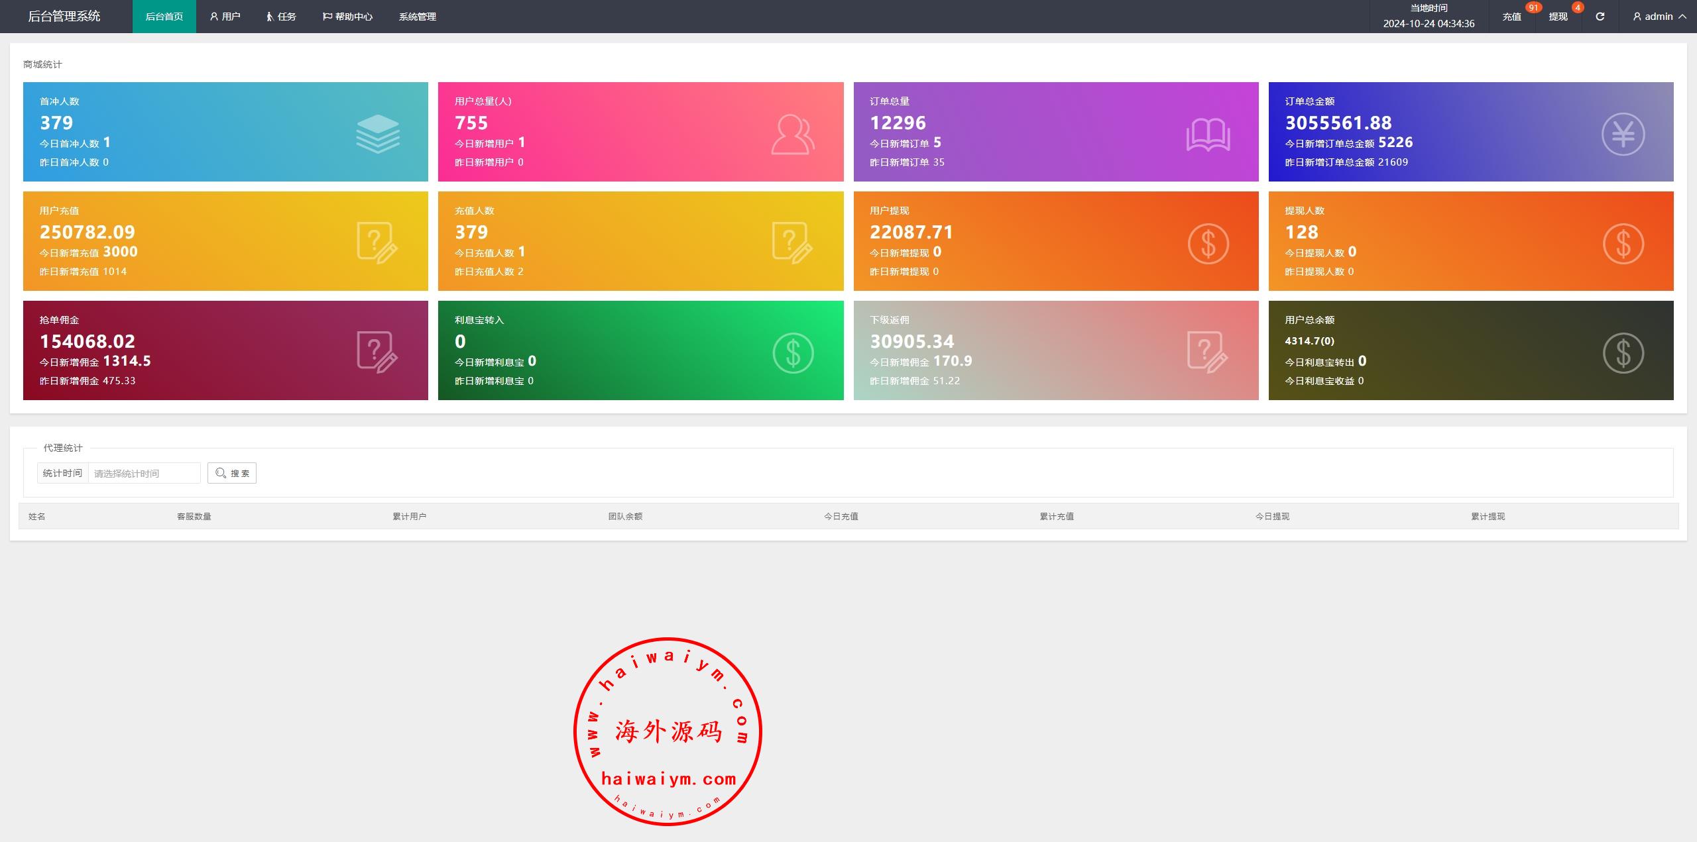Open the 用户 menu in navigation
The image size is (1697, 842).
[225, 17]
